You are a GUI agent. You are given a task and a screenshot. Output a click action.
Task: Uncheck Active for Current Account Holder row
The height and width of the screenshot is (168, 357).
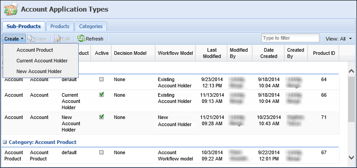tap(102, 95)
